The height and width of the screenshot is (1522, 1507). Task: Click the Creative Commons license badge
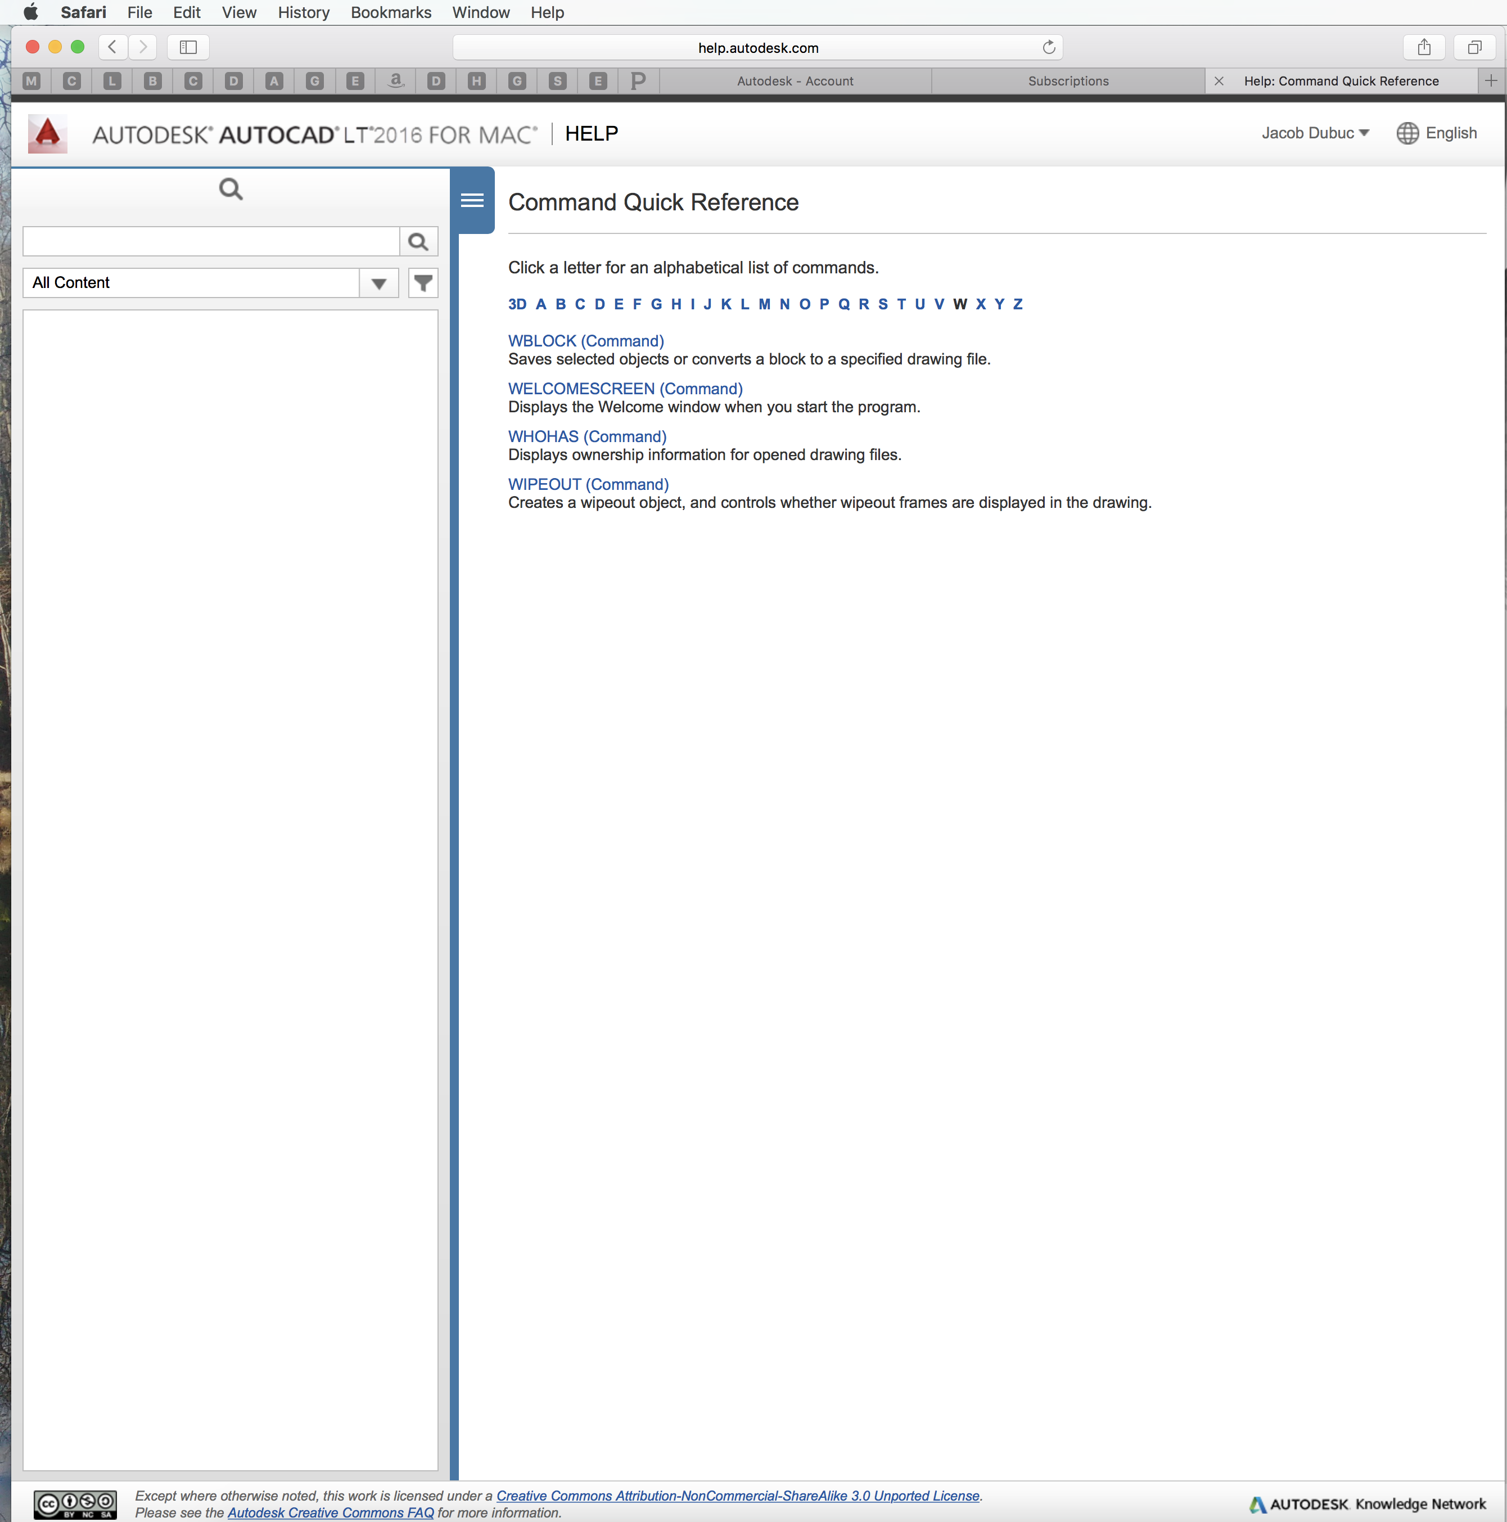[75, 1504]
